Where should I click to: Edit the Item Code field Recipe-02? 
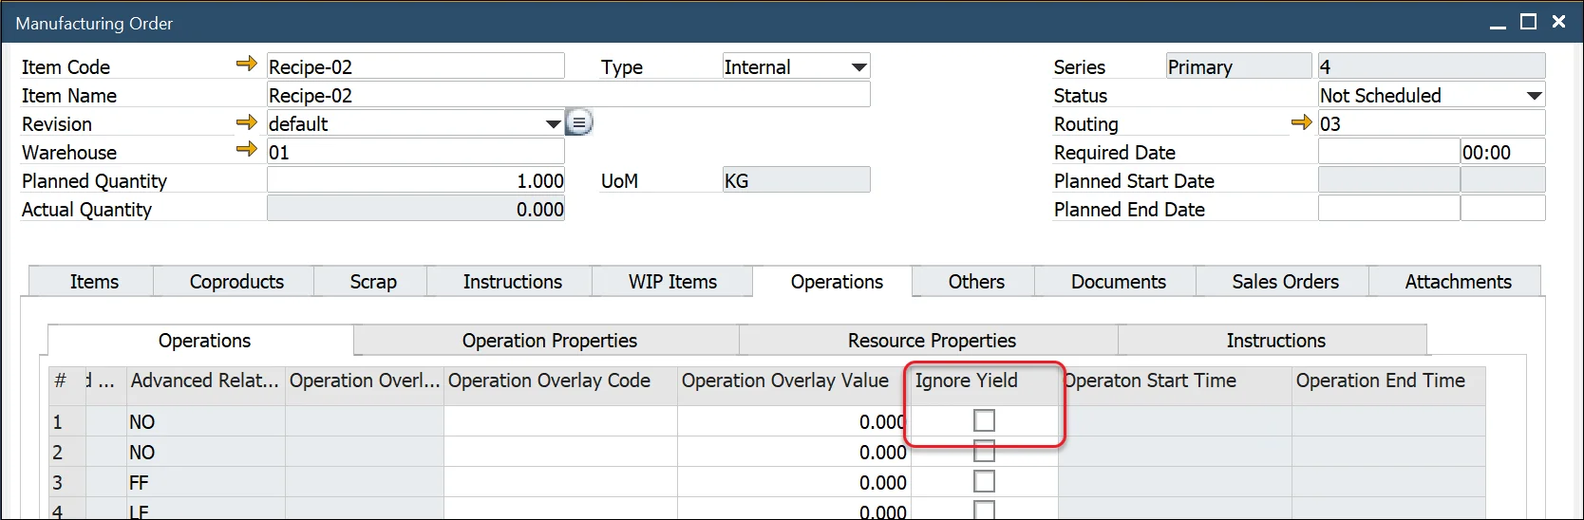(x=416, y=66)
